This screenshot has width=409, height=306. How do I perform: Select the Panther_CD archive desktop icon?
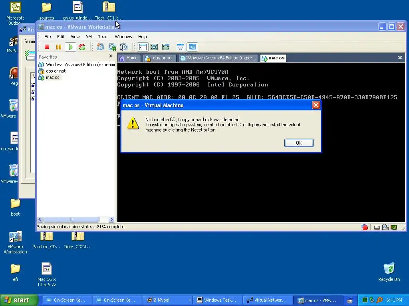tap(46, 240)
